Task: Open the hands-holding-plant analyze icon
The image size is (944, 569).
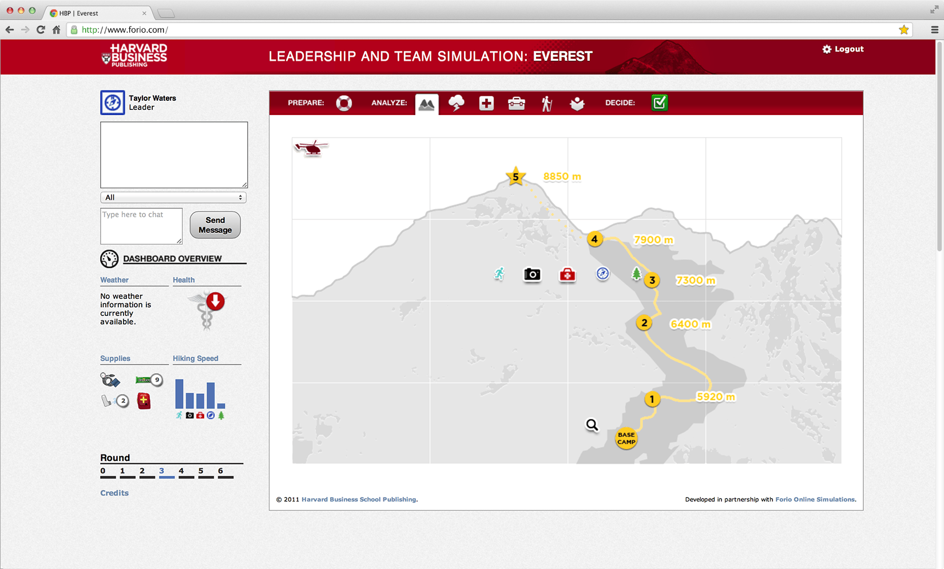Action: [577, 104]
